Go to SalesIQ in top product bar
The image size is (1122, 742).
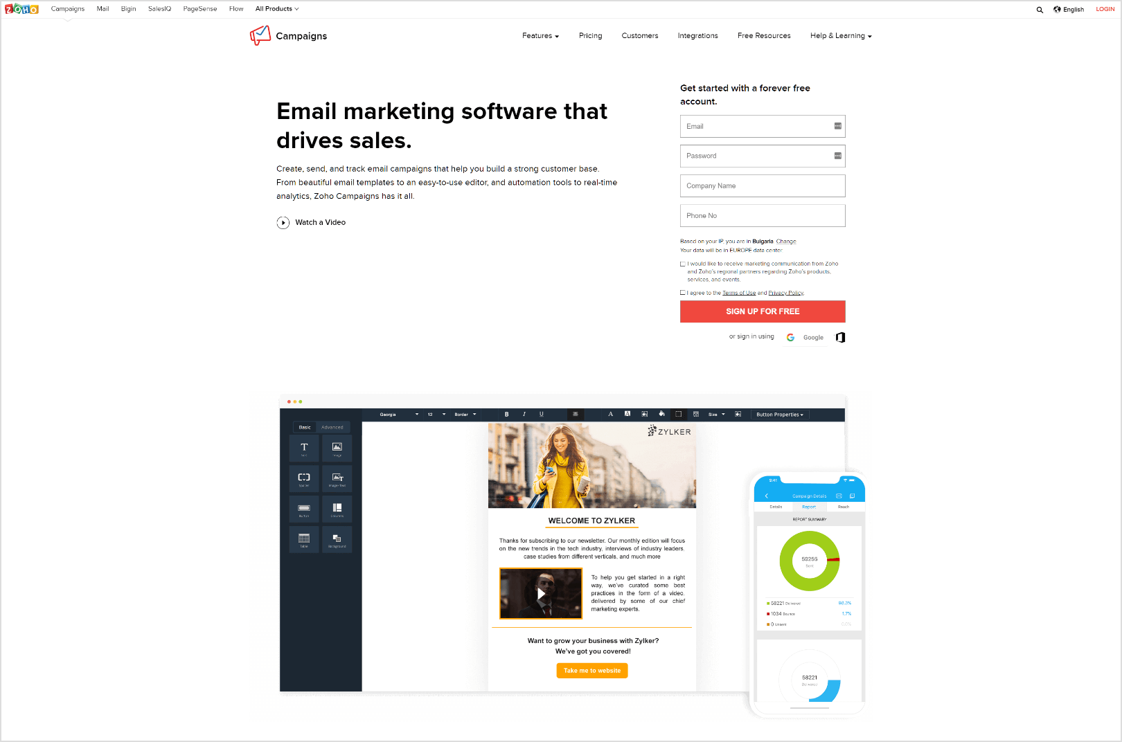click(159, 9)
